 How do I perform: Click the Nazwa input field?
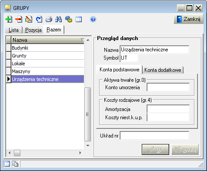[x=154, y=50]
